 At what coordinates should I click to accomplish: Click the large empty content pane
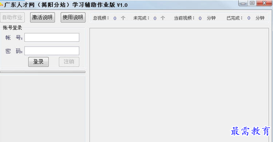pos(179,85)
